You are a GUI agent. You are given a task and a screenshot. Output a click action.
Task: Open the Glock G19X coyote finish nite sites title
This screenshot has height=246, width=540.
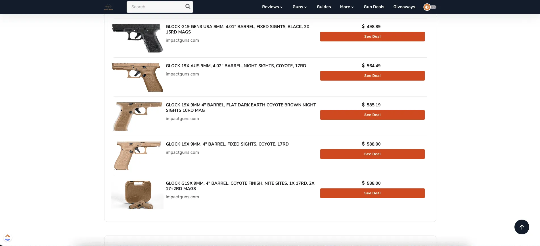tap(240, 186)
